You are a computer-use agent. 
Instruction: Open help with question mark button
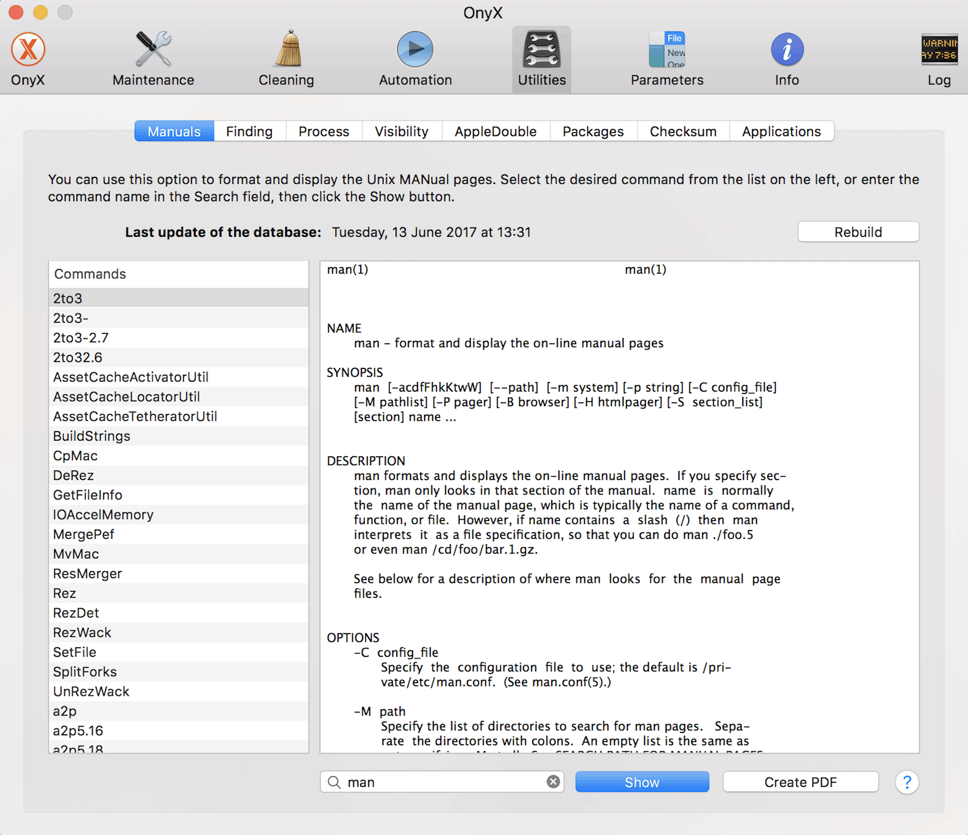tap(907, 782)
